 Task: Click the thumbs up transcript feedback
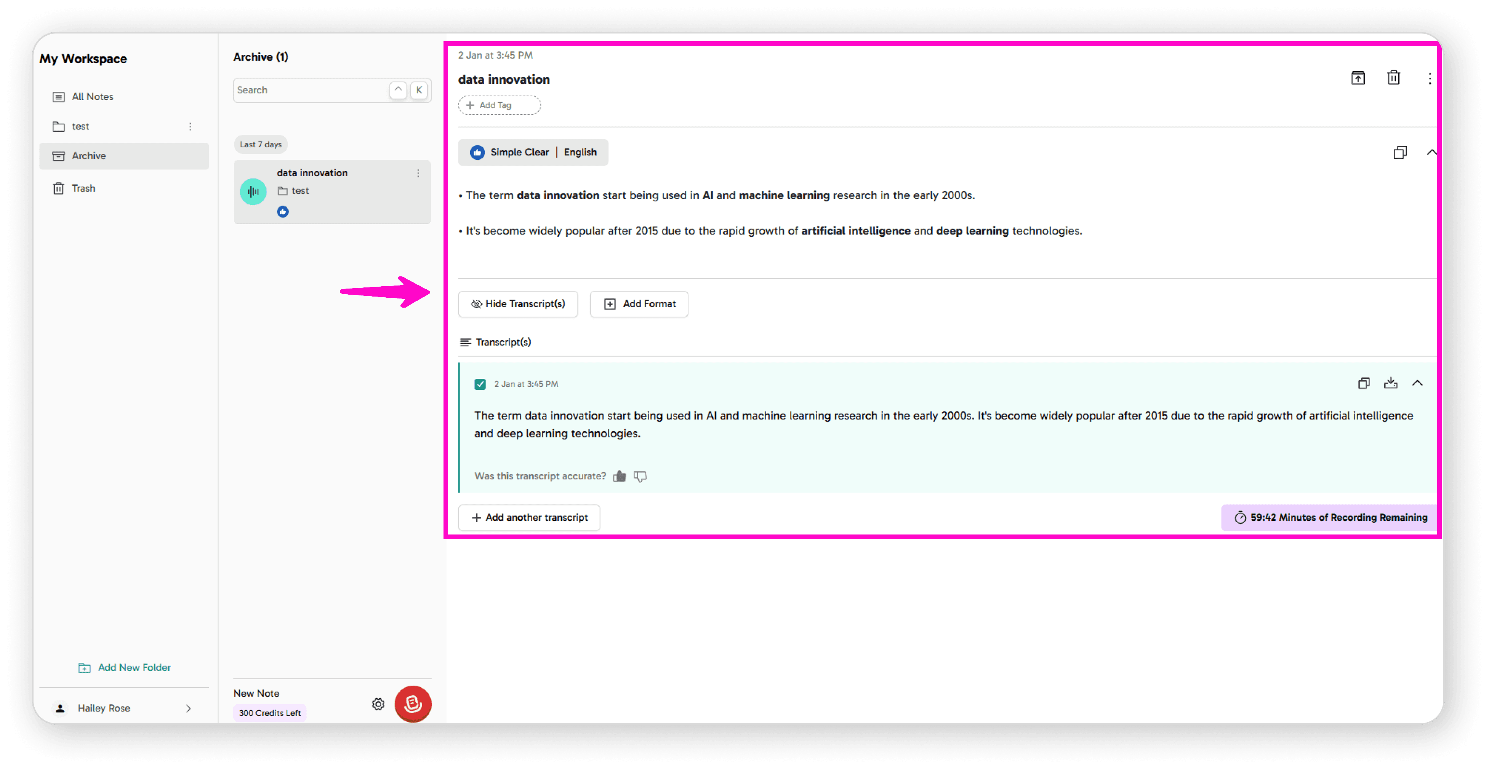click(619, 476)
